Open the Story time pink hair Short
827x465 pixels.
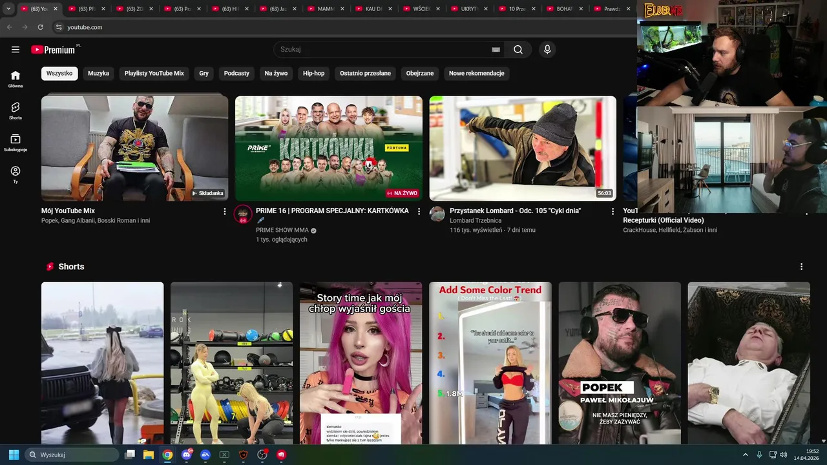(361, 363)
